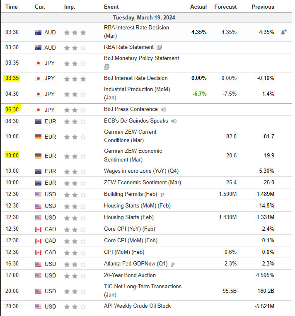
Task: Click the Time column header
Action: (x=12, y=7)
